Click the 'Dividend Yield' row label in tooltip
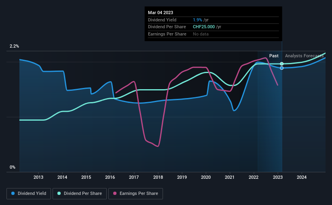 162,20
